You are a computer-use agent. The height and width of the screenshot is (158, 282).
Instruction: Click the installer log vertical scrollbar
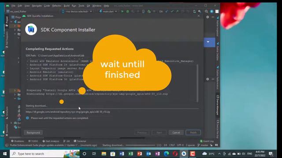click(x=197, y=83)
